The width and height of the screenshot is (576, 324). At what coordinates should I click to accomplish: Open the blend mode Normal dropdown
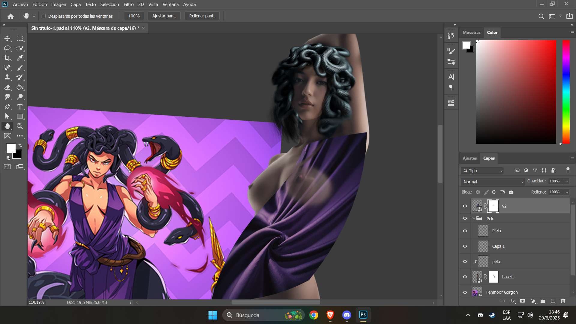coord(493,182)
